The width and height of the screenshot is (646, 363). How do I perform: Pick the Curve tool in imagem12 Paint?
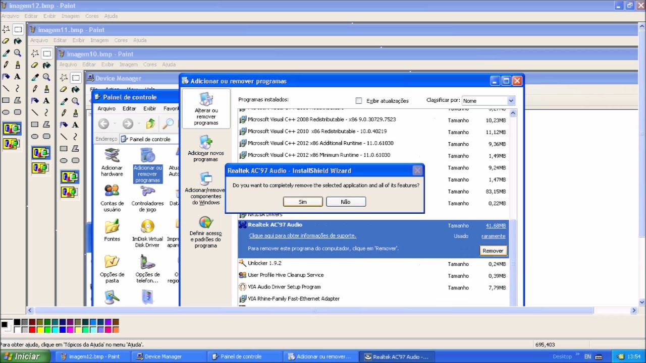[x=18, y=89]
